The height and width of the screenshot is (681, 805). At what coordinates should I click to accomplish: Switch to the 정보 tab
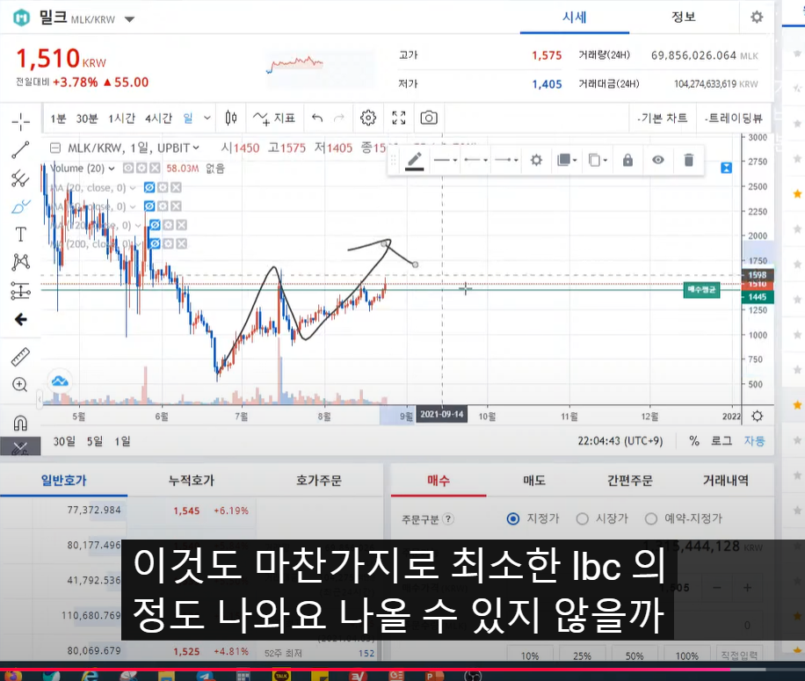(684, 17)
